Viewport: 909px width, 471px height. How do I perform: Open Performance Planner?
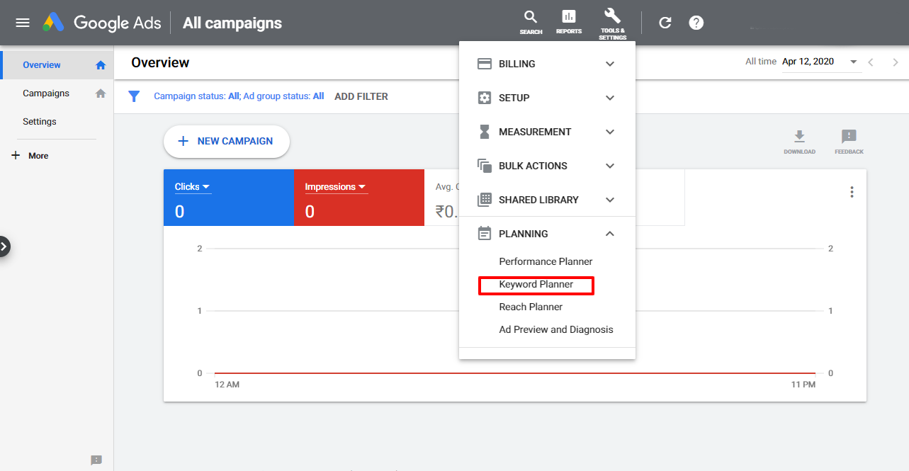pyautogui.click(x=545, y=261)
